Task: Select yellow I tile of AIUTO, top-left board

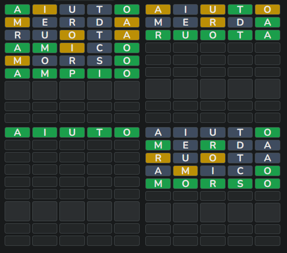Action: 45,9
